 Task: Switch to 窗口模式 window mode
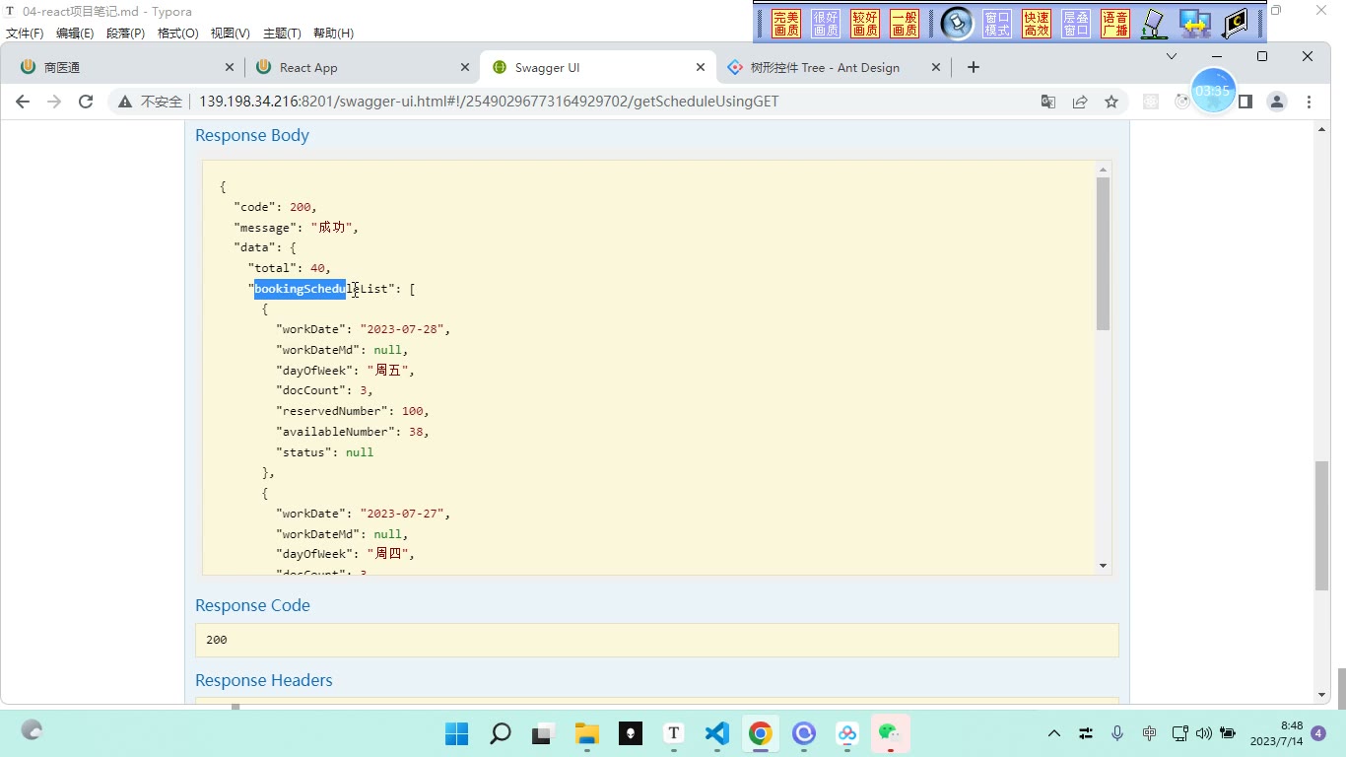pos(997,24)
